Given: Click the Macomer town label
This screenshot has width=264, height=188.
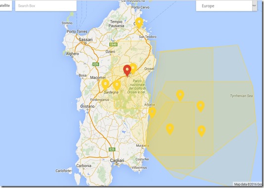Looking at the screenshot, I should tap(98, 77).
